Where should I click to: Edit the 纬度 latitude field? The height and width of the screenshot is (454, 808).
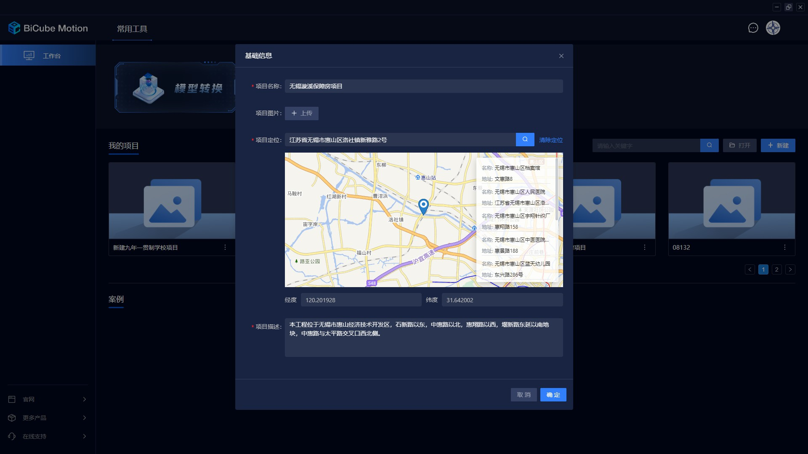tap(502, 300)
